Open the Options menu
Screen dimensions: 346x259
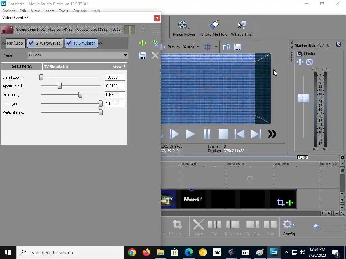(x=80, y=11)
